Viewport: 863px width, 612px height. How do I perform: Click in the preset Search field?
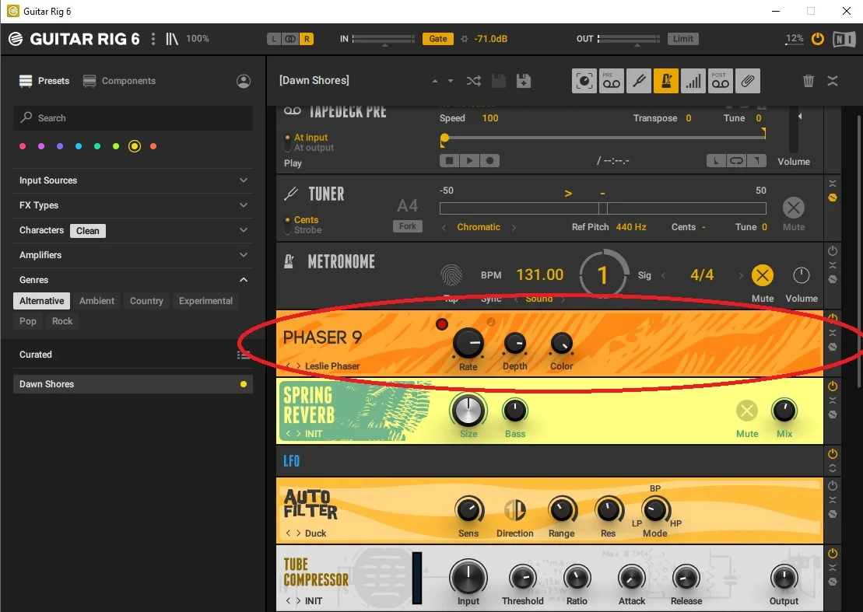133,118
